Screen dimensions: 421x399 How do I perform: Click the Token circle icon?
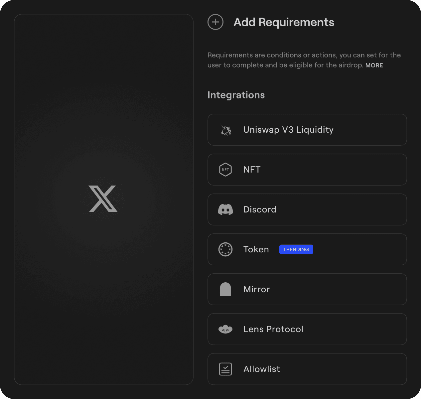click(225, 249)
